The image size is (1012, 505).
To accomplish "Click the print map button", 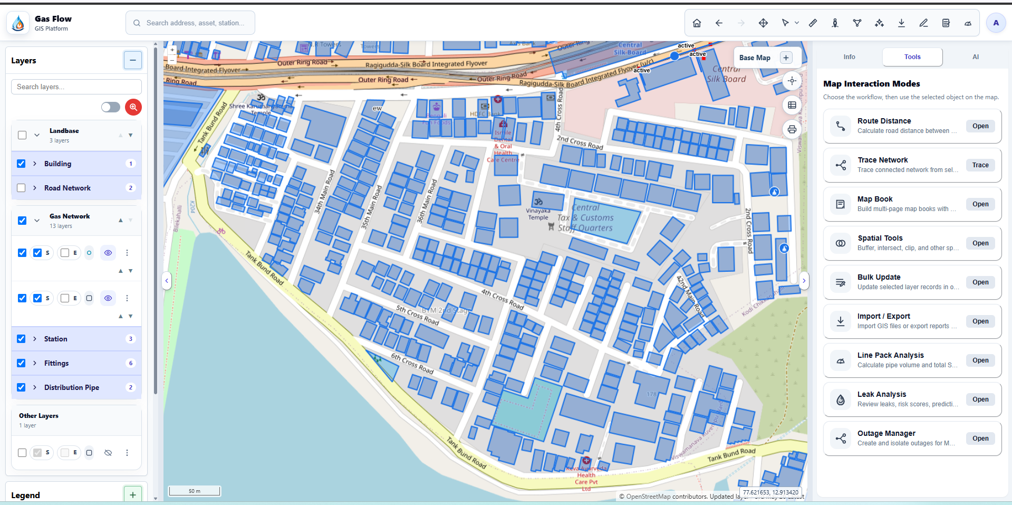I will pos(792,129).
